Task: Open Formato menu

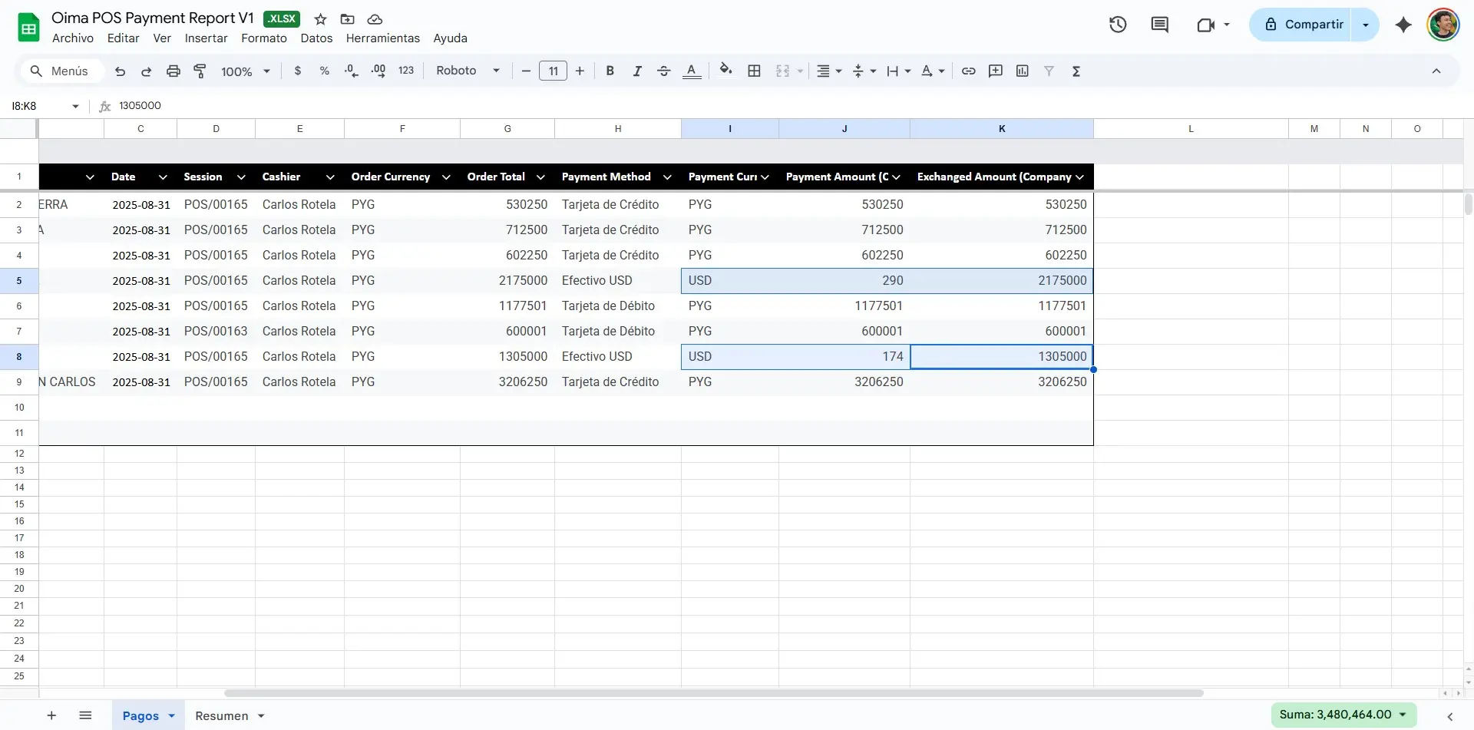Action: point(264,38)
